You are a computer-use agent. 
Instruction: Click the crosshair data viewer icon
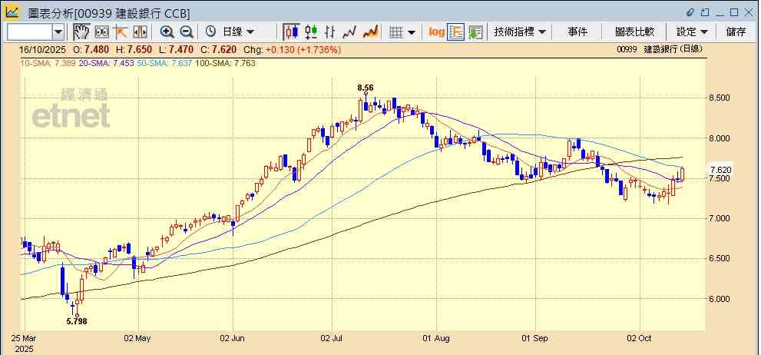click(x=101, y=32)
